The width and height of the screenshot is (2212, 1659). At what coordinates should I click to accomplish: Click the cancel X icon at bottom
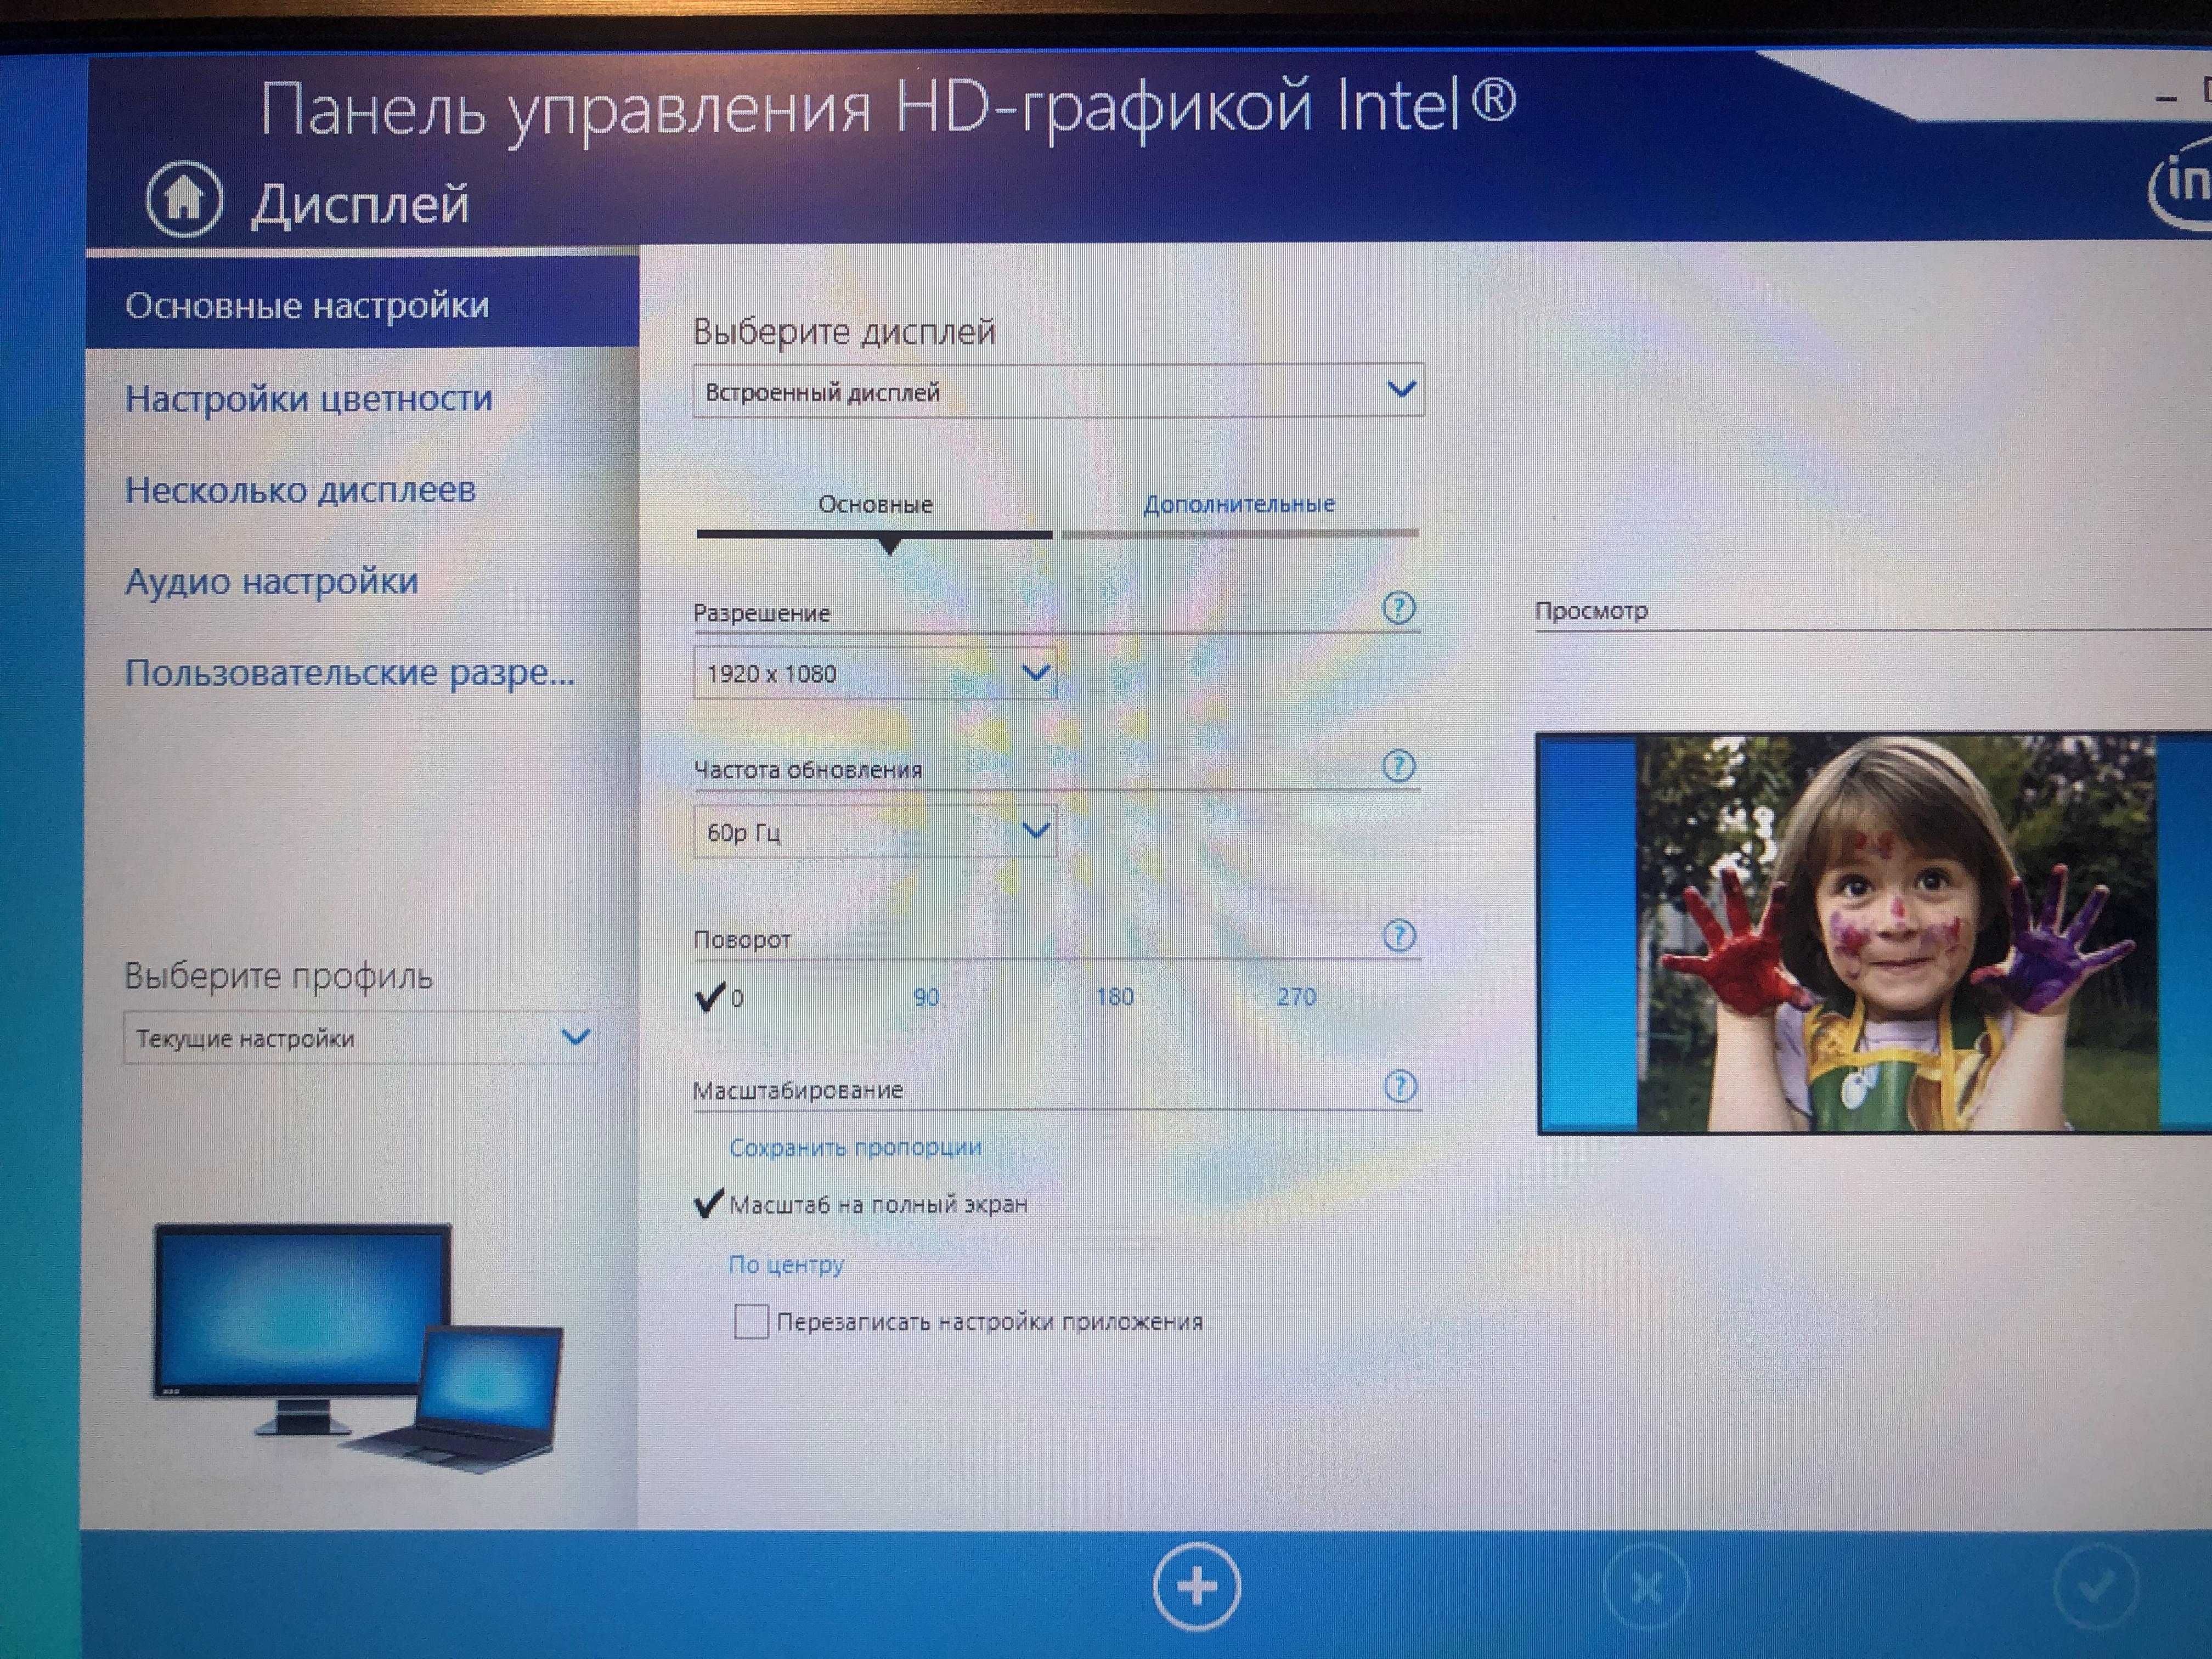(x=1646, y=1587)
